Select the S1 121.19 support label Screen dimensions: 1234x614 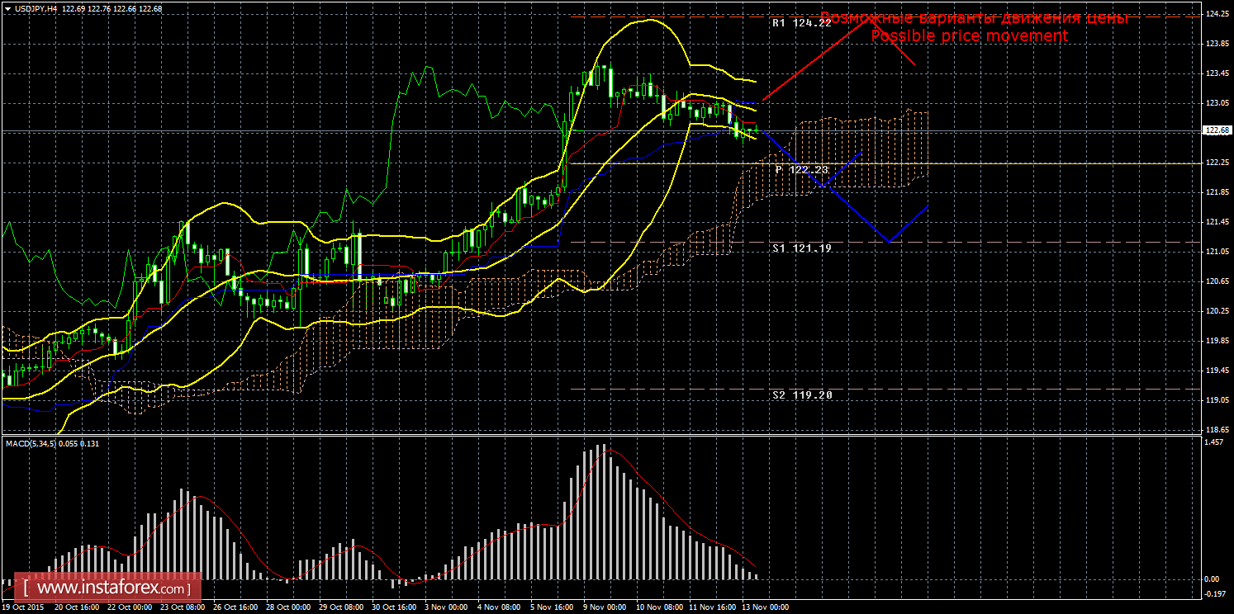point(801,248)
